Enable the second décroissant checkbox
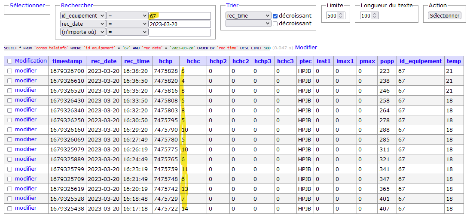Viewport: 473px width, 214px height. pos(275,24)
